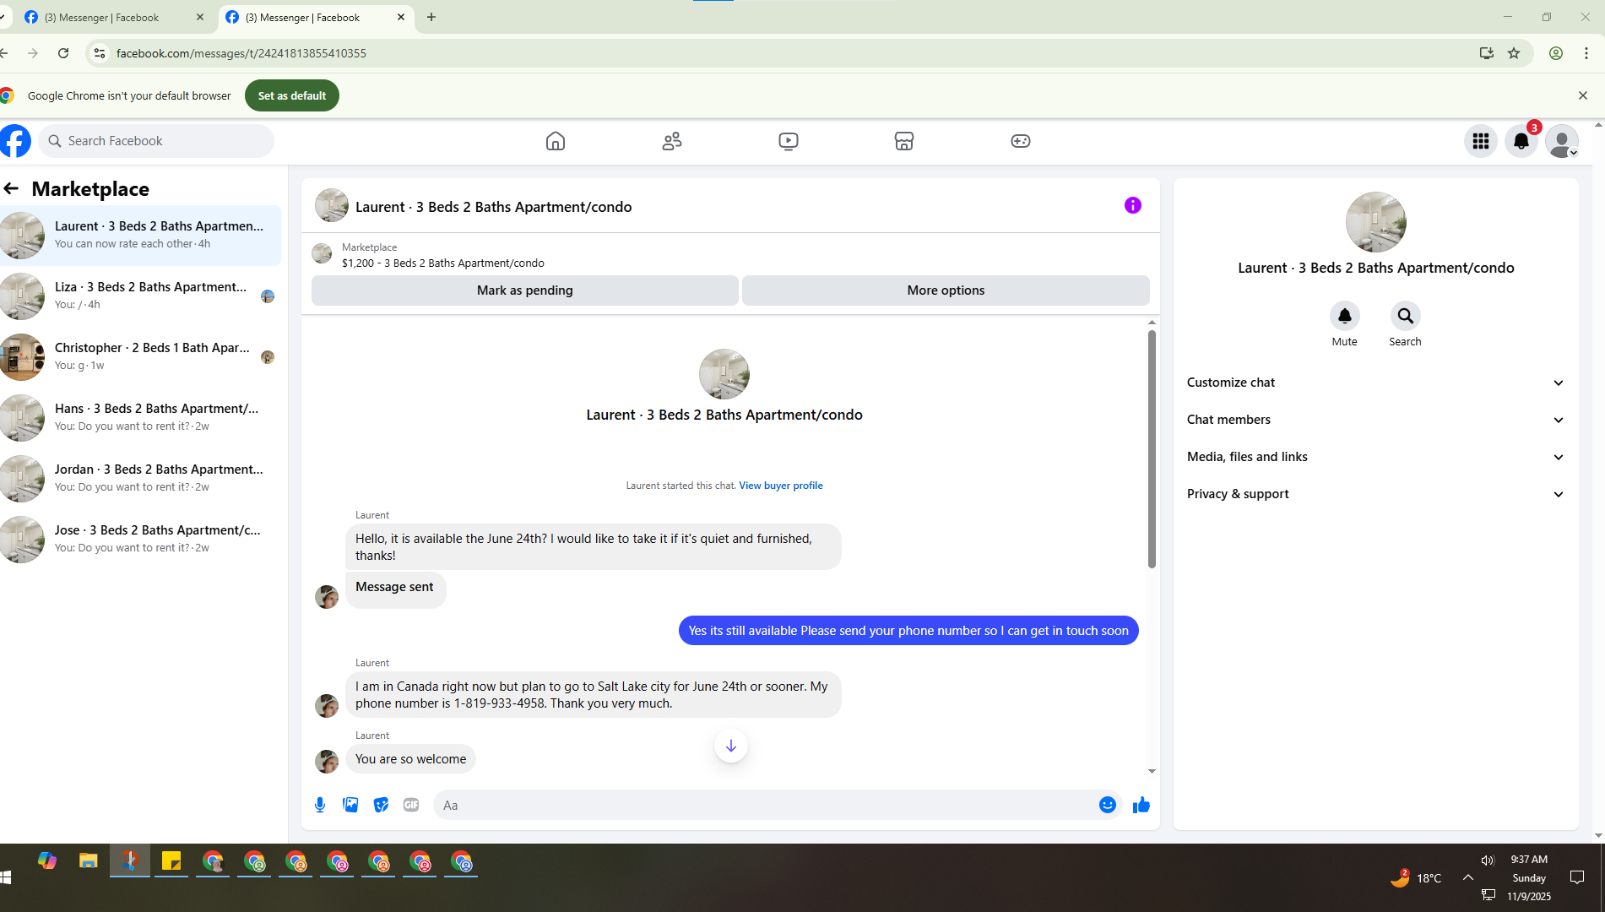Screen dimensions: 1605x912
Task: Open the account profile avatar menu
Action: (1562, 141)
